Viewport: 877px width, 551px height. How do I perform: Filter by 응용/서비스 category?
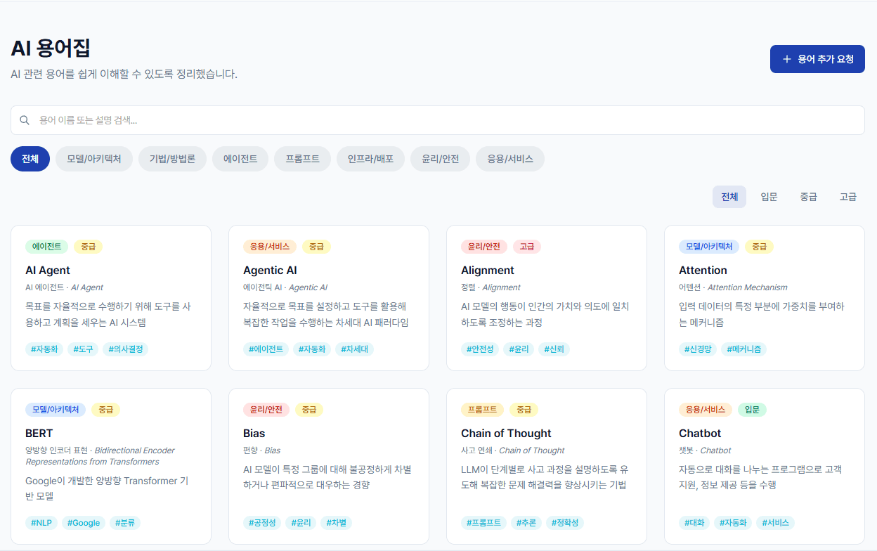pos(510,159)
